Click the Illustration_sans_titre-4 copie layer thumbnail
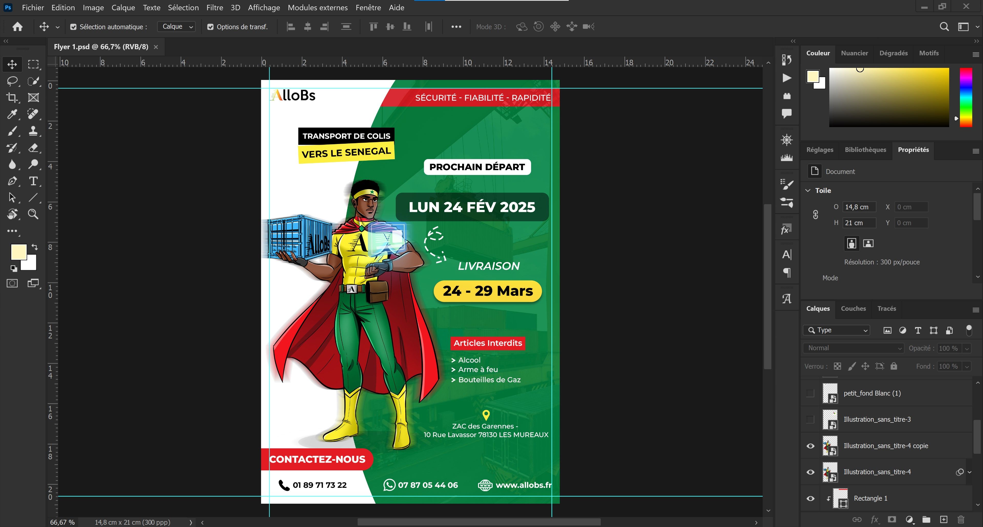This screenshot has height=527, width=983. (x=830, y=446)
